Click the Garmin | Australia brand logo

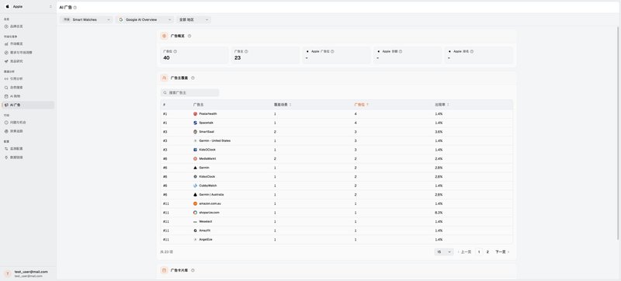pos(196,195)
